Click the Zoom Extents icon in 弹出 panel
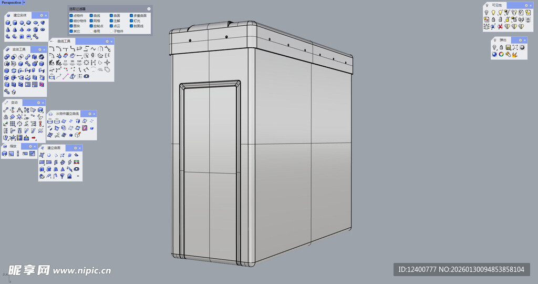The width and height of the screenshot is (538, 284). (515, 47)
